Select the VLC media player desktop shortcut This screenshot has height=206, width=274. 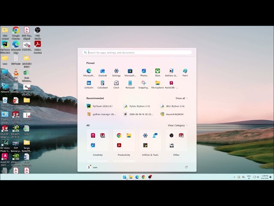click(x=16, y=75)
